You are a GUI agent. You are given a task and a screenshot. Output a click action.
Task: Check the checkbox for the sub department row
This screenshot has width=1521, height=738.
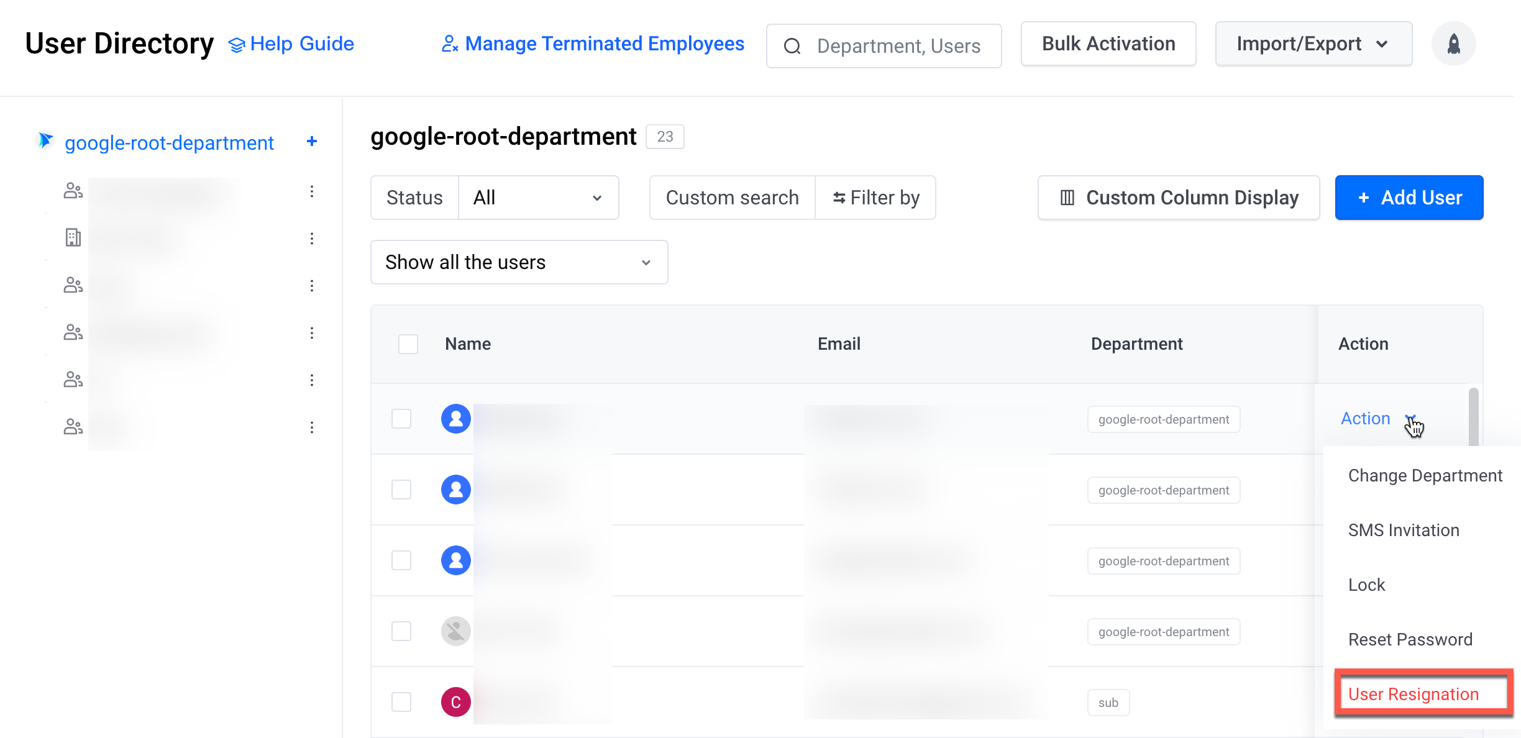pos(401,702)
